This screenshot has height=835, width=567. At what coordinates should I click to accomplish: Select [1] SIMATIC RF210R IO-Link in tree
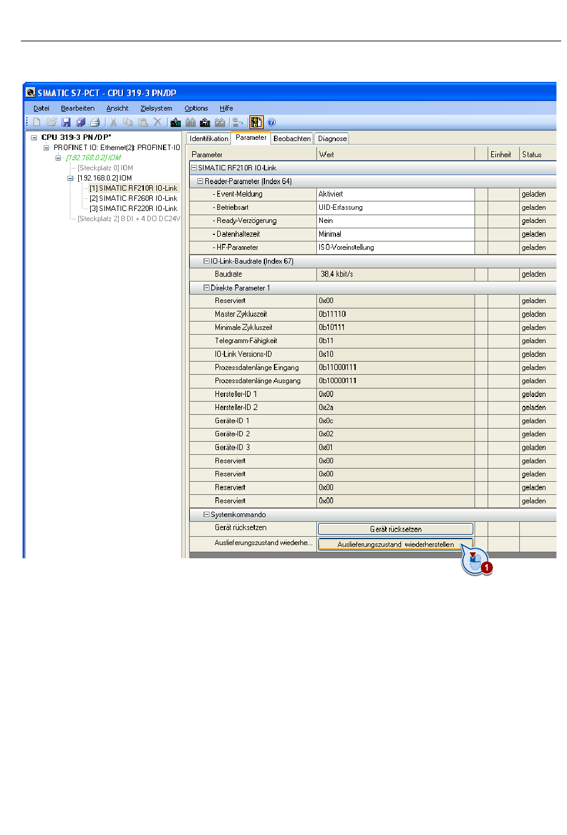133,188
